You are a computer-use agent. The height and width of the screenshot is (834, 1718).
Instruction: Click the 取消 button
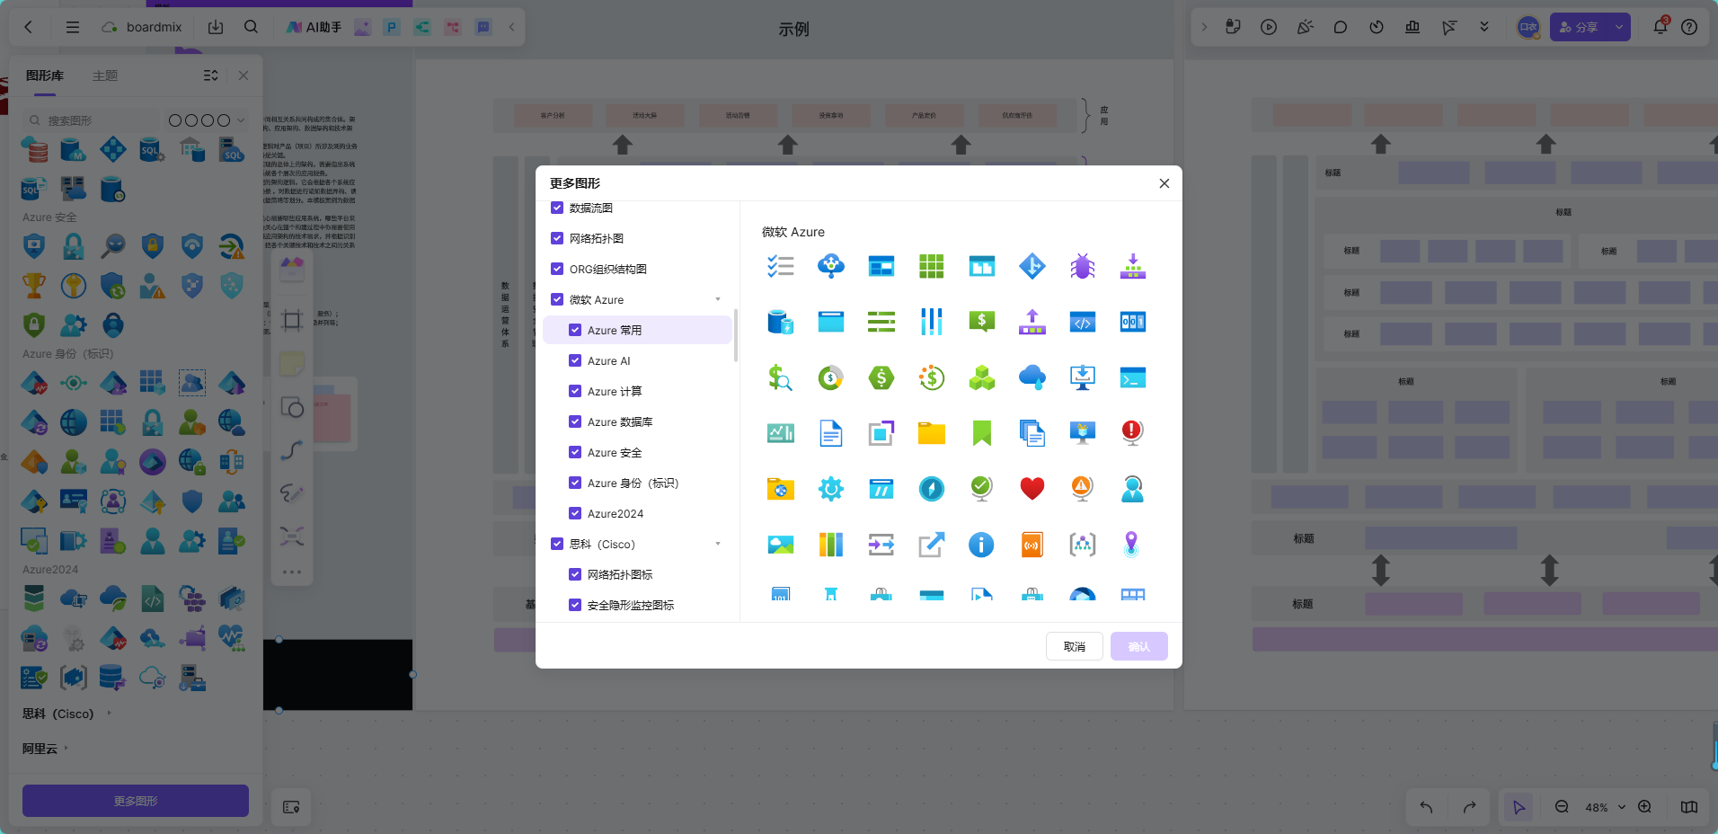coord(1075,646)
